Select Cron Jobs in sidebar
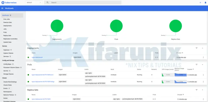208x102 pixels. click(6, 19)
